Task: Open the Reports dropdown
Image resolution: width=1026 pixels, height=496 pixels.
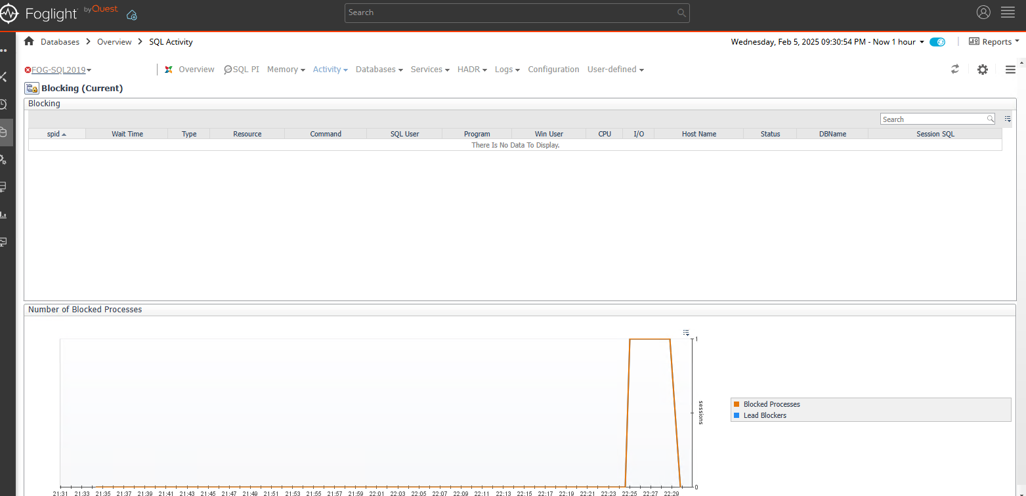Action: [994, 42]
